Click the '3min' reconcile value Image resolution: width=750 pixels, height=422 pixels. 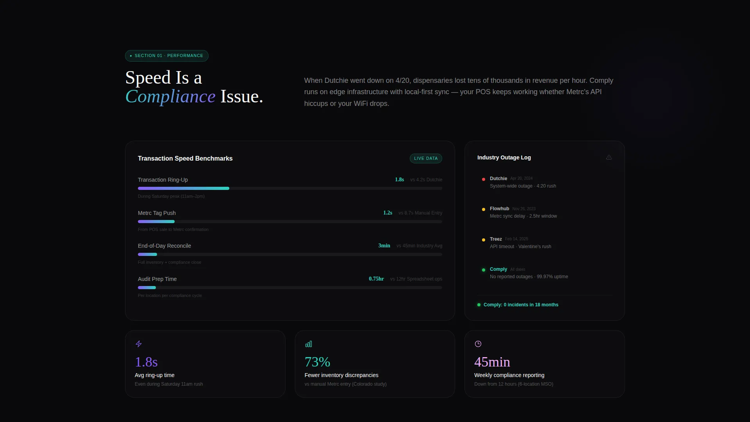pos(384,246)
